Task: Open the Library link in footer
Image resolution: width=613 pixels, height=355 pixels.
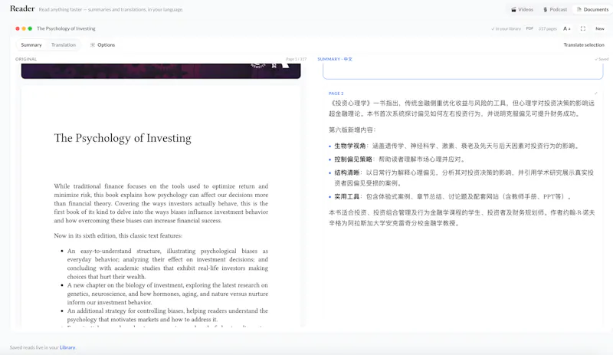Action: [x=67, y=347]
